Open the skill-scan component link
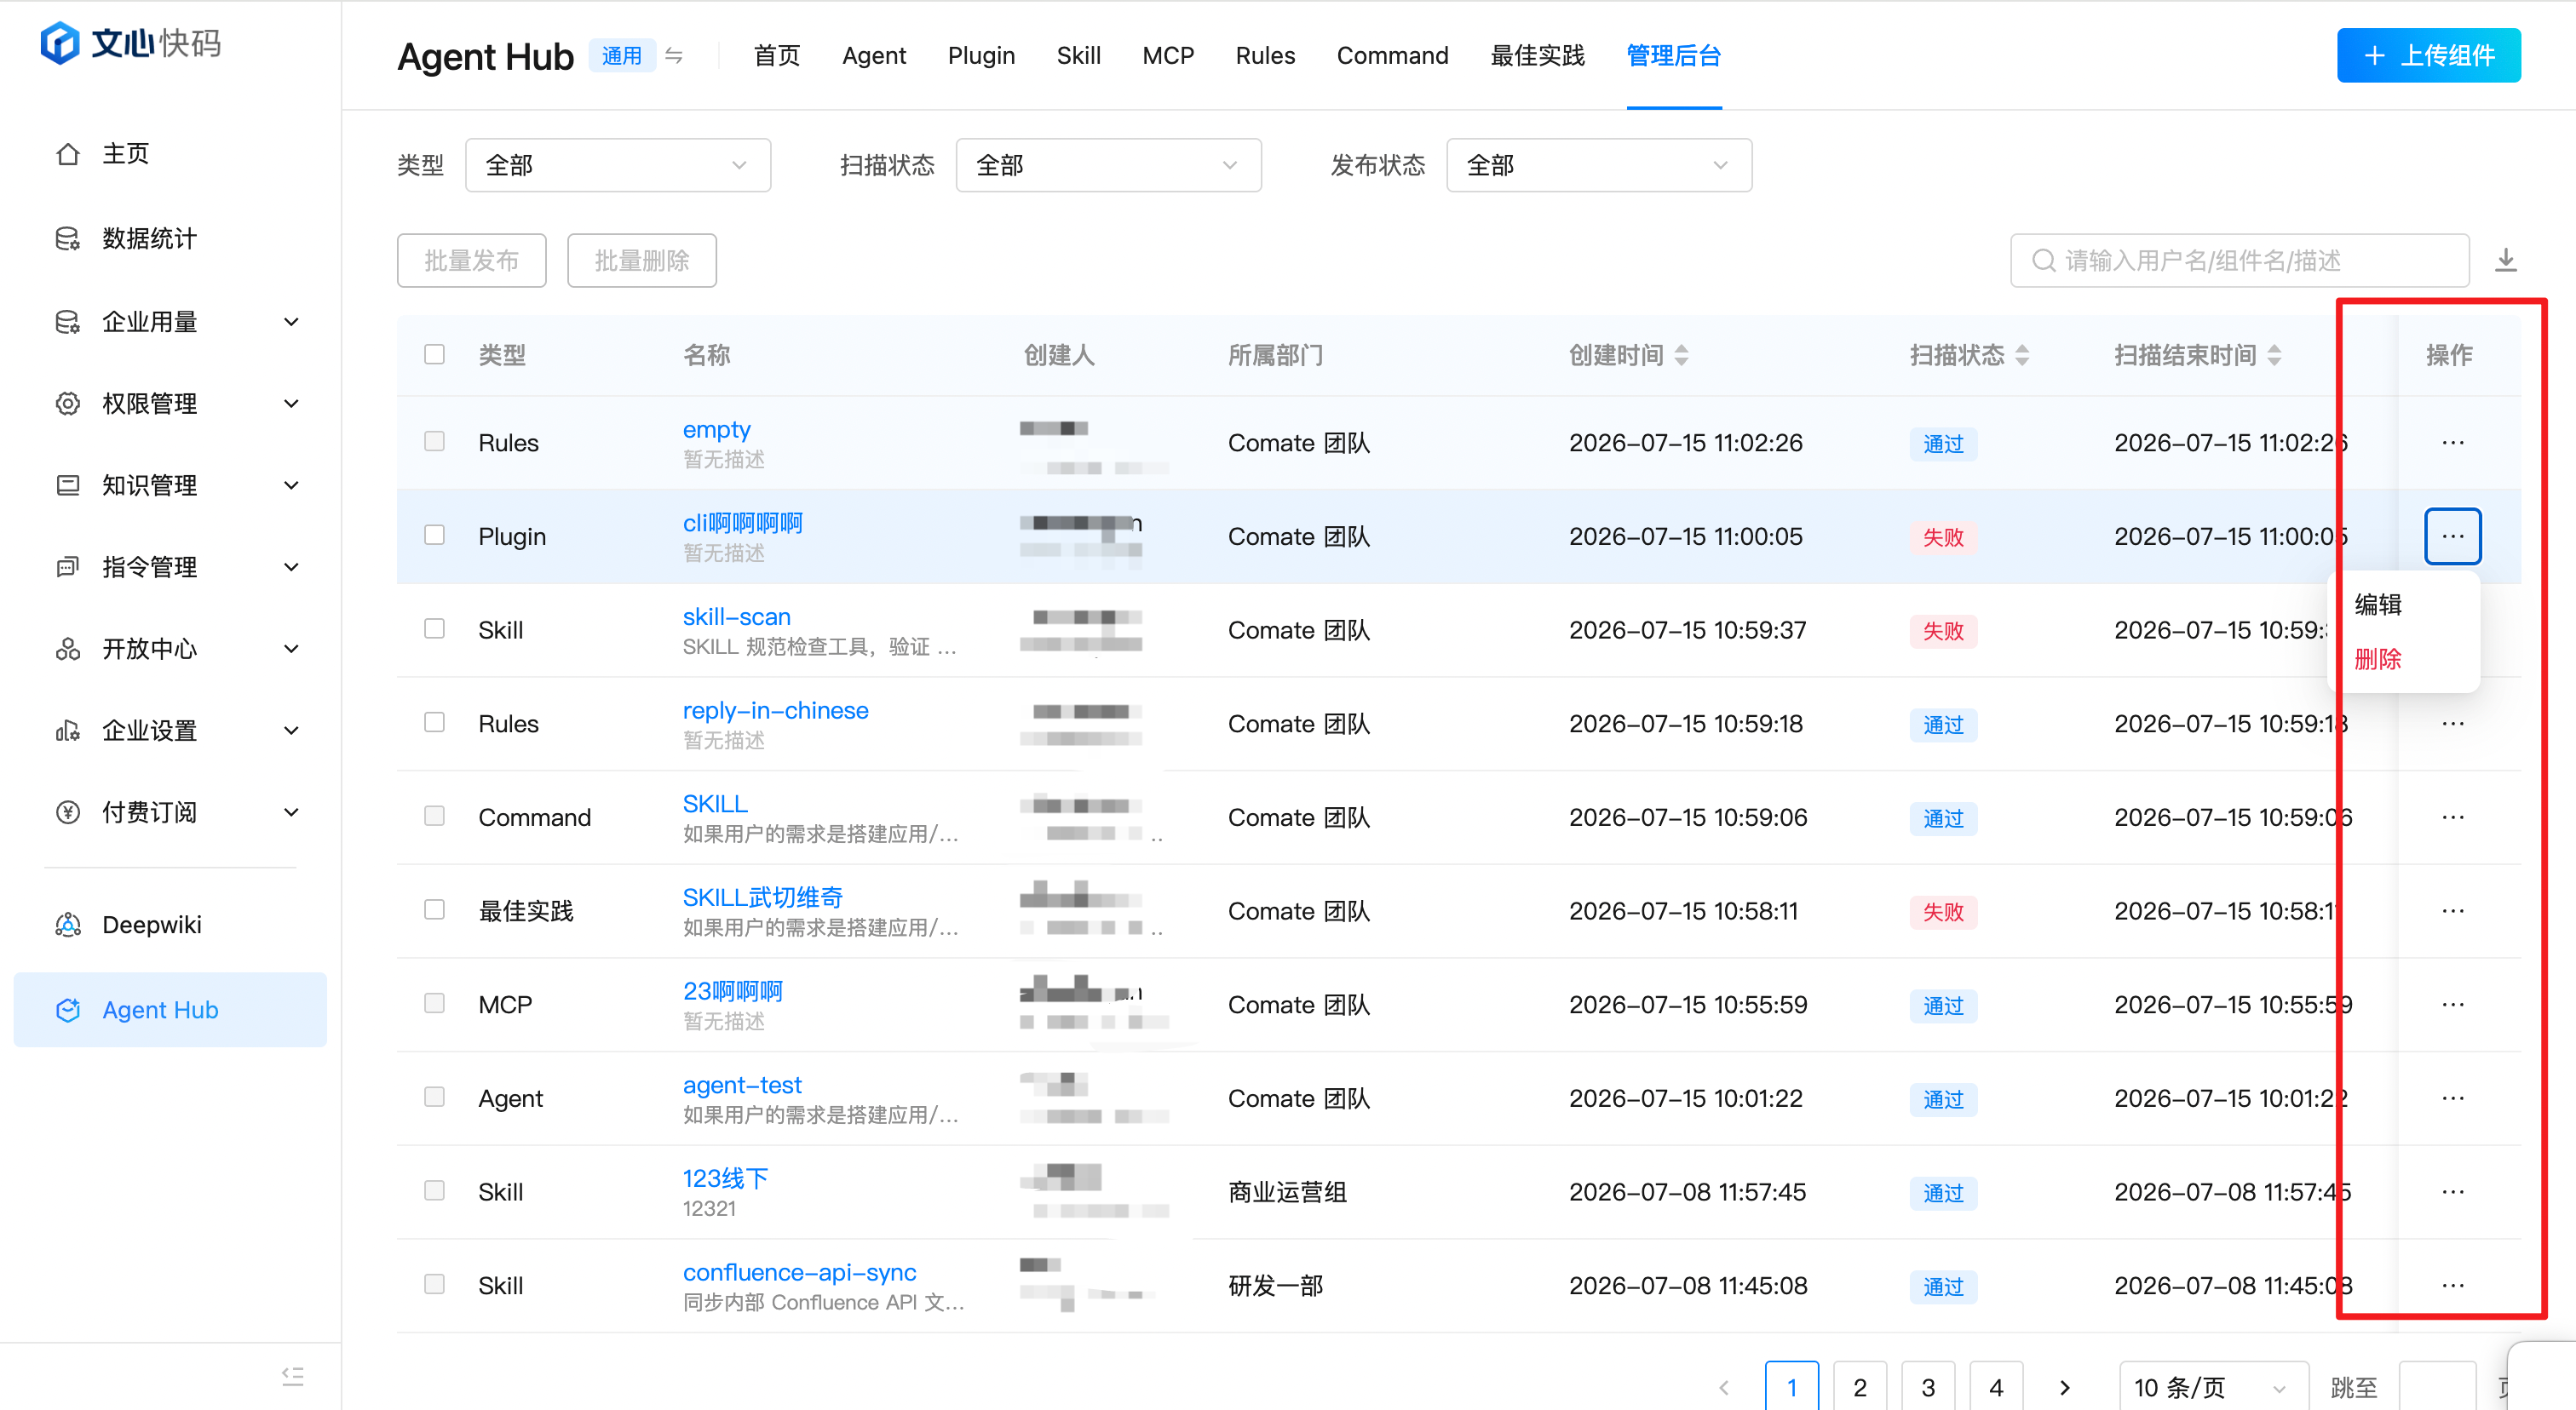This screenshot has height=1410, width=2576. [x=736, y=616]
